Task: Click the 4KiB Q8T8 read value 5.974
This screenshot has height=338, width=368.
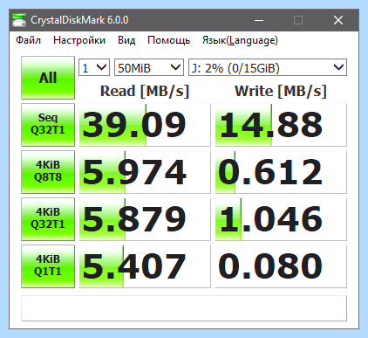Action: (x=145, y=172)
